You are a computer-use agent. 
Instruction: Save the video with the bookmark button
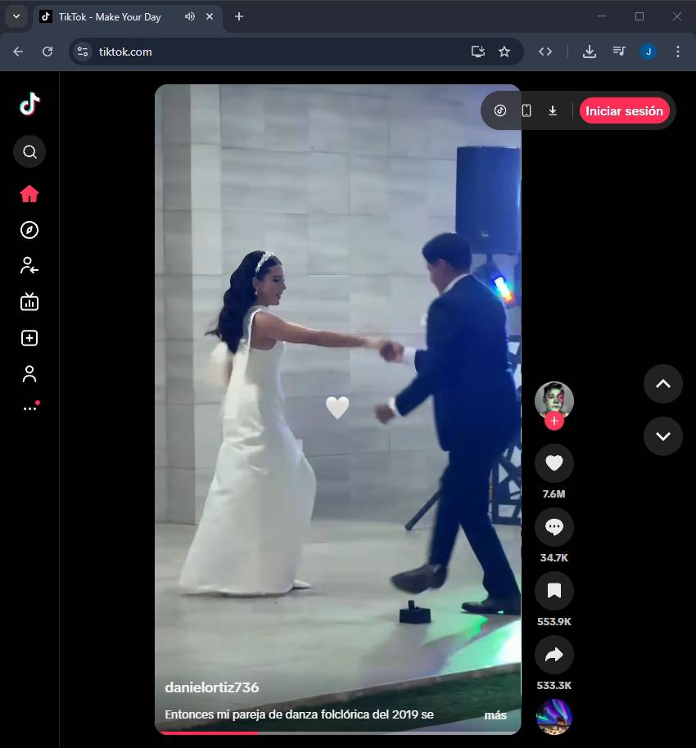click(x=554, y=591)
